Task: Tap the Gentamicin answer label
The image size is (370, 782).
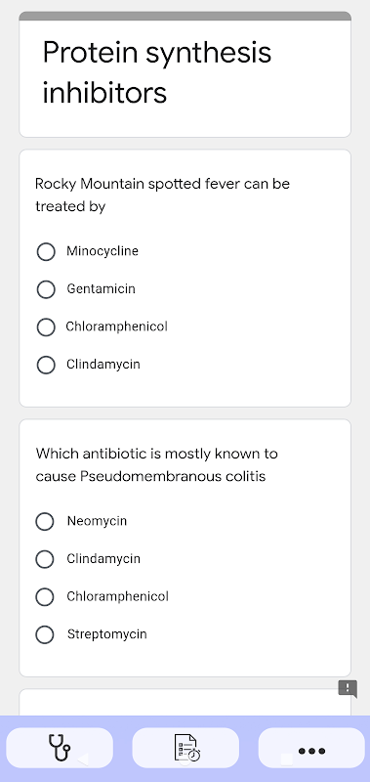Action: click(102, 288)
